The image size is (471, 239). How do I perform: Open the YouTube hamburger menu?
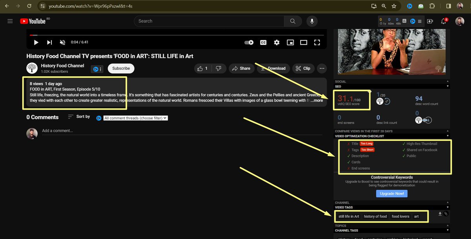10,21
